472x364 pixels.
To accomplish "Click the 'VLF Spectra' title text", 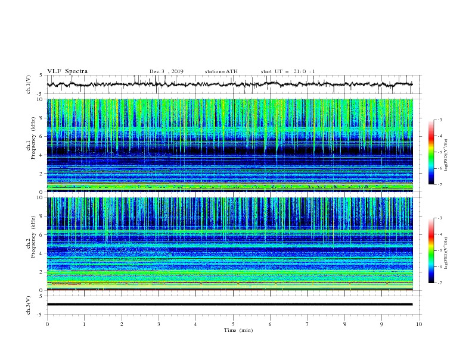I will click(x=67, y=71).
